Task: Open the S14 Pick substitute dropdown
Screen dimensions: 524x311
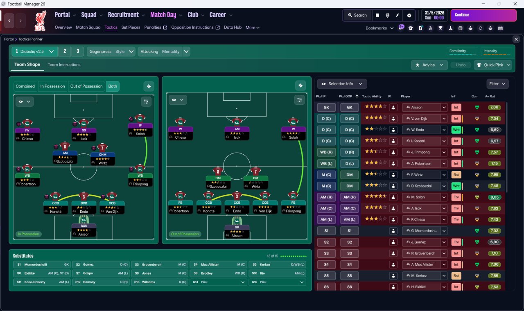Action: (219, 282)
